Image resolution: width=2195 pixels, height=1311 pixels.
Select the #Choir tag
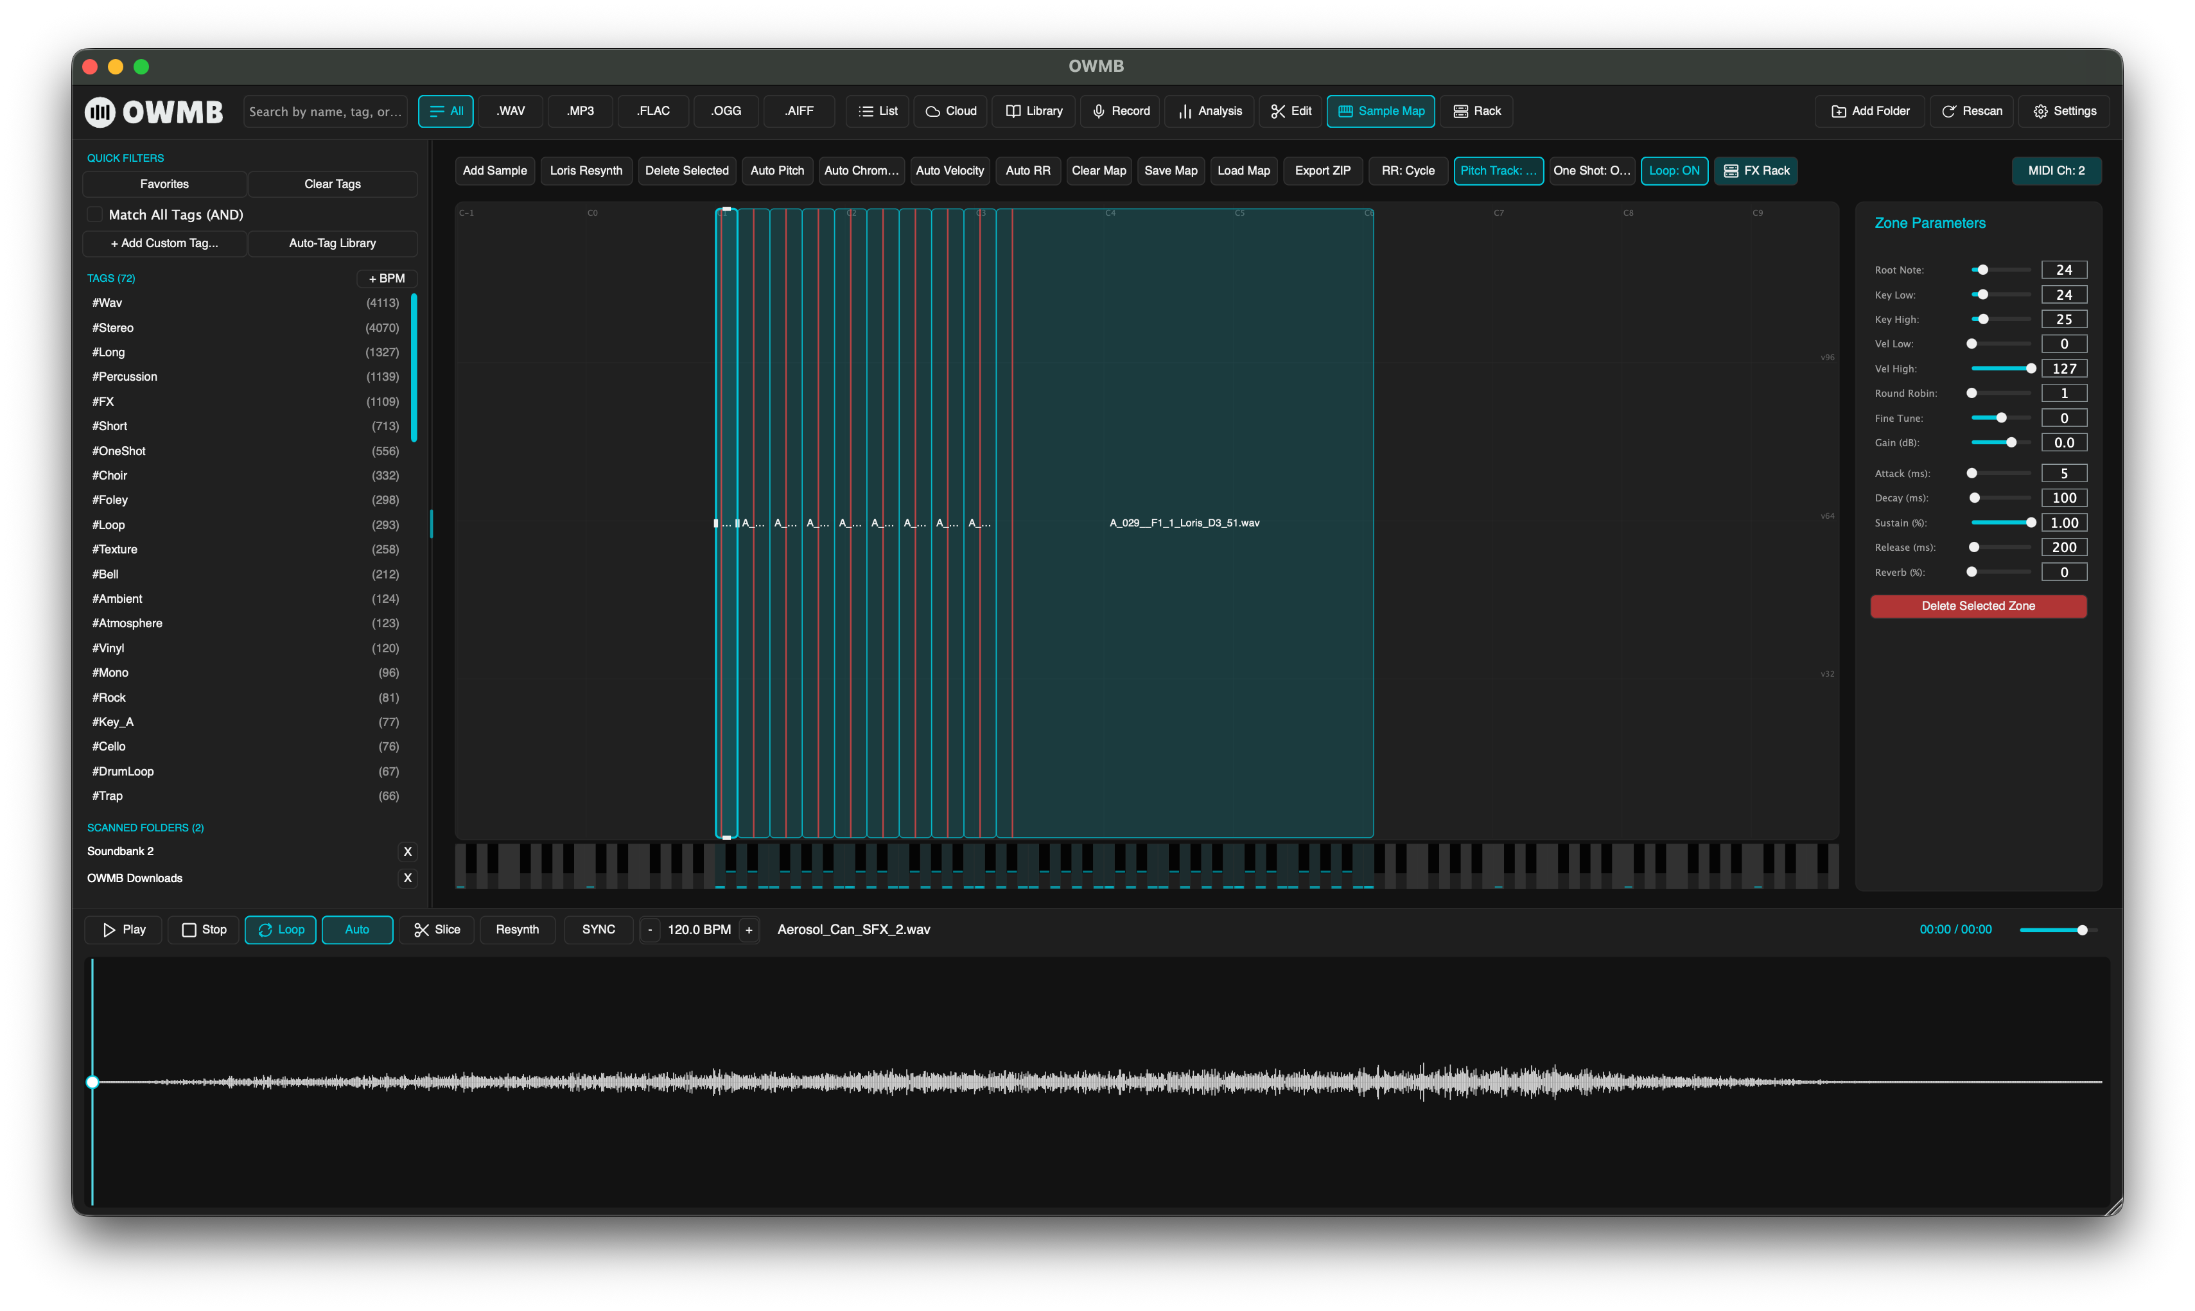(246, 475)
